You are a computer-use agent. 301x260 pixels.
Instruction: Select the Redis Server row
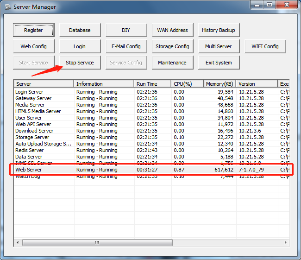(151, 150)
